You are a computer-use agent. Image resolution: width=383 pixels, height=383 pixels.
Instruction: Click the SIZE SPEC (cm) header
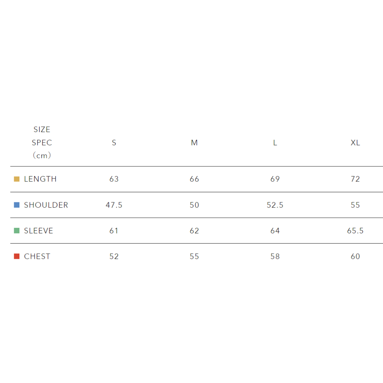(x=42, y=143)
